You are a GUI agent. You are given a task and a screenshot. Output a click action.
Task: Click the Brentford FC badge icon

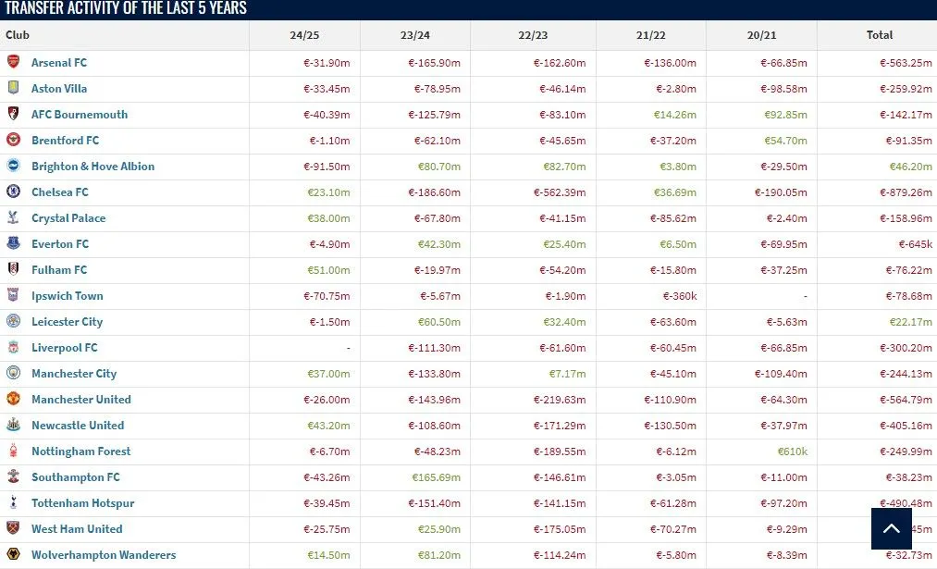[13, 140]
